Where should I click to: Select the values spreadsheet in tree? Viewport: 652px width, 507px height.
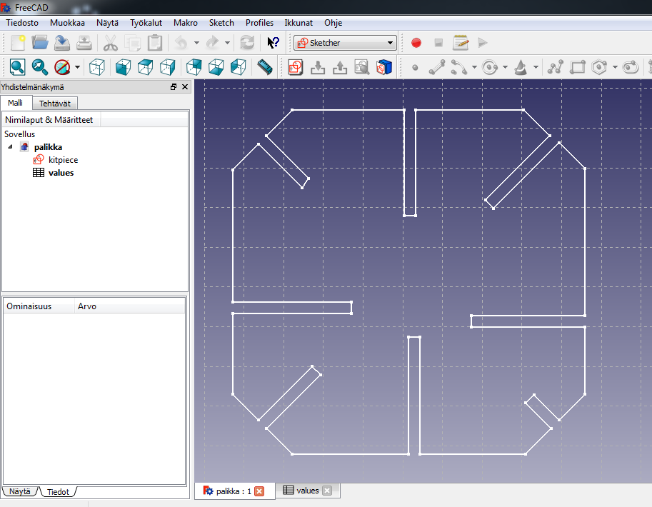click(61, 173)
